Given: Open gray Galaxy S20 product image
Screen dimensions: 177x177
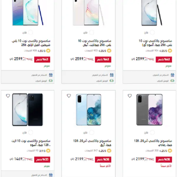Looking at the screenshot, I should [x=149, y=110].
